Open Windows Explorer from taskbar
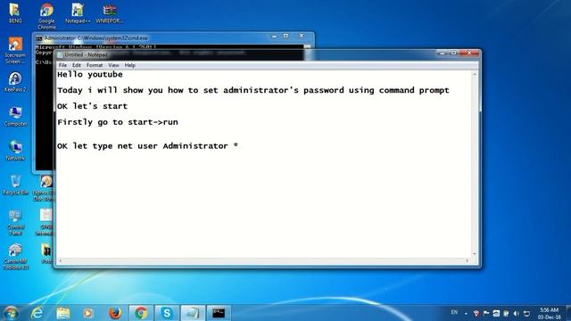Image resolution: width=571 pixels, height=321 pixels. click(x=63, y=313)
